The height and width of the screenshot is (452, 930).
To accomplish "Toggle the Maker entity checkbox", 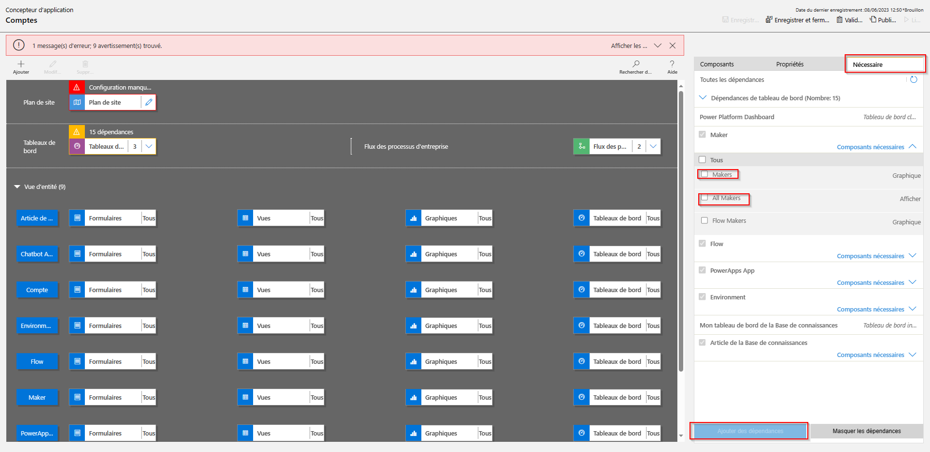I will [702, 134].
